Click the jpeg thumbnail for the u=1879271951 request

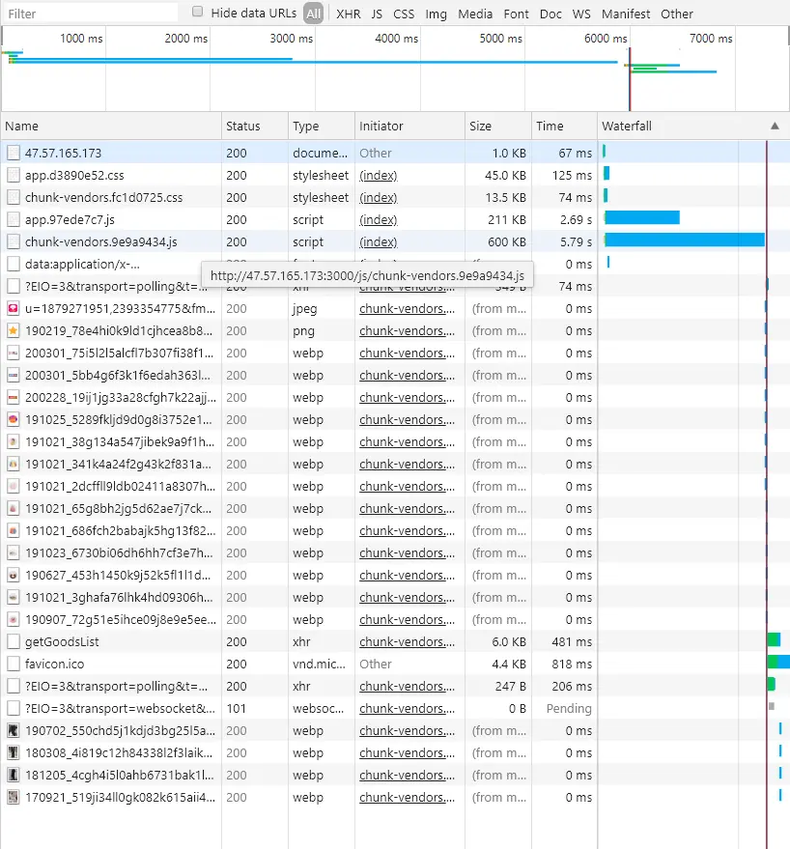(13, 308)
